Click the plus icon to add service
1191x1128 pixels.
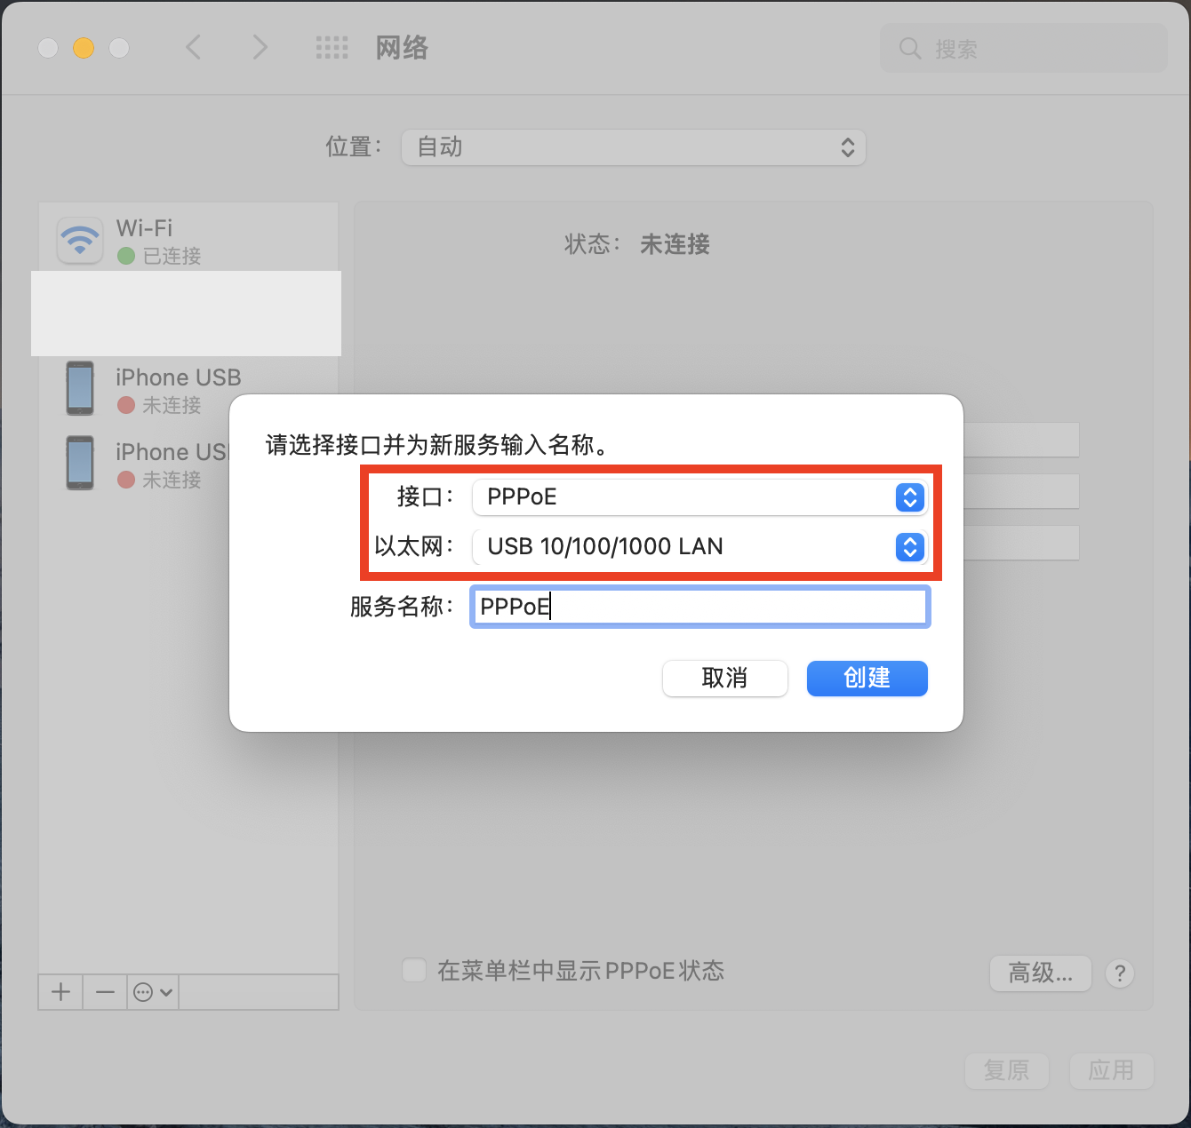(x=60, y=992)
